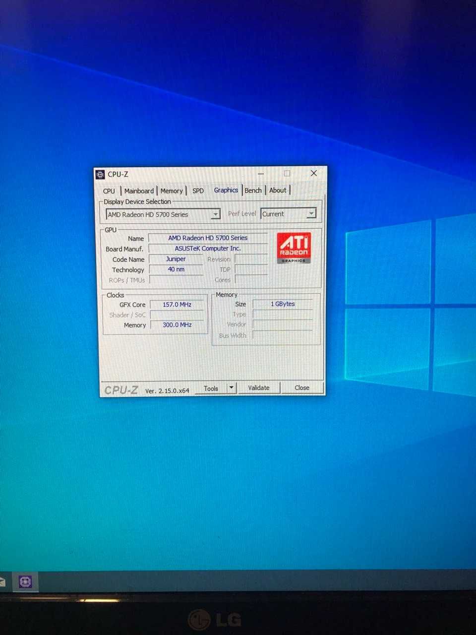Click the Juniper code name value
Image resolution: width=476 pixels, height=635 pixels.
tap(176, 259)
